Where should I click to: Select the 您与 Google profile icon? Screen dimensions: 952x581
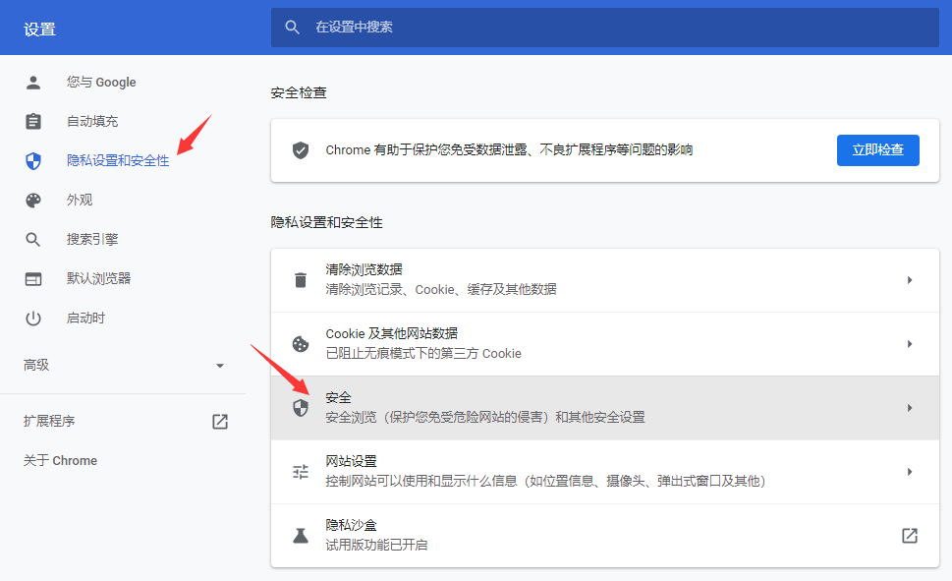click(x=32, y=82)
